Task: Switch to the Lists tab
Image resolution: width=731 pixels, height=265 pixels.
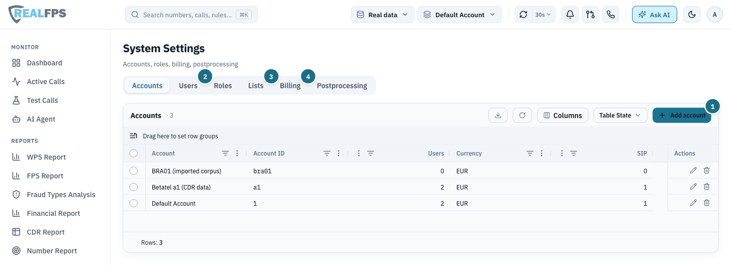Action: [256, 86]
